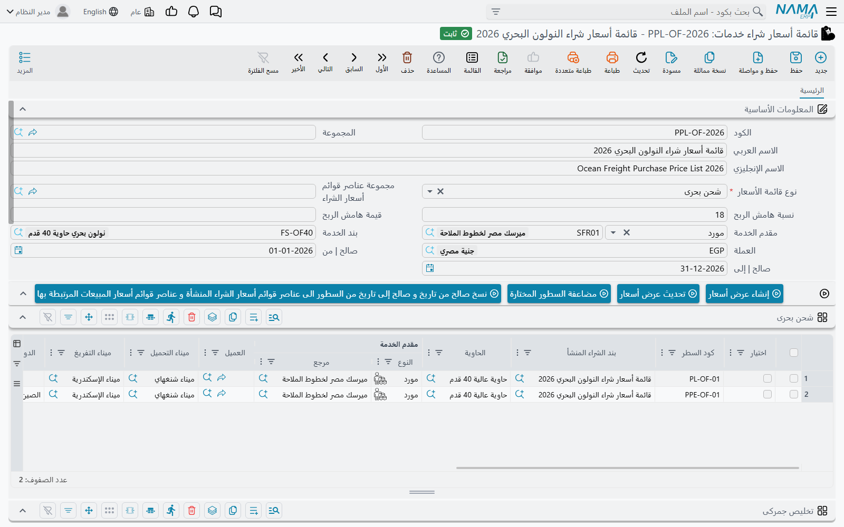844x527 pixels.
Task: Go to the الأول first record
Action: pos(382,62)
